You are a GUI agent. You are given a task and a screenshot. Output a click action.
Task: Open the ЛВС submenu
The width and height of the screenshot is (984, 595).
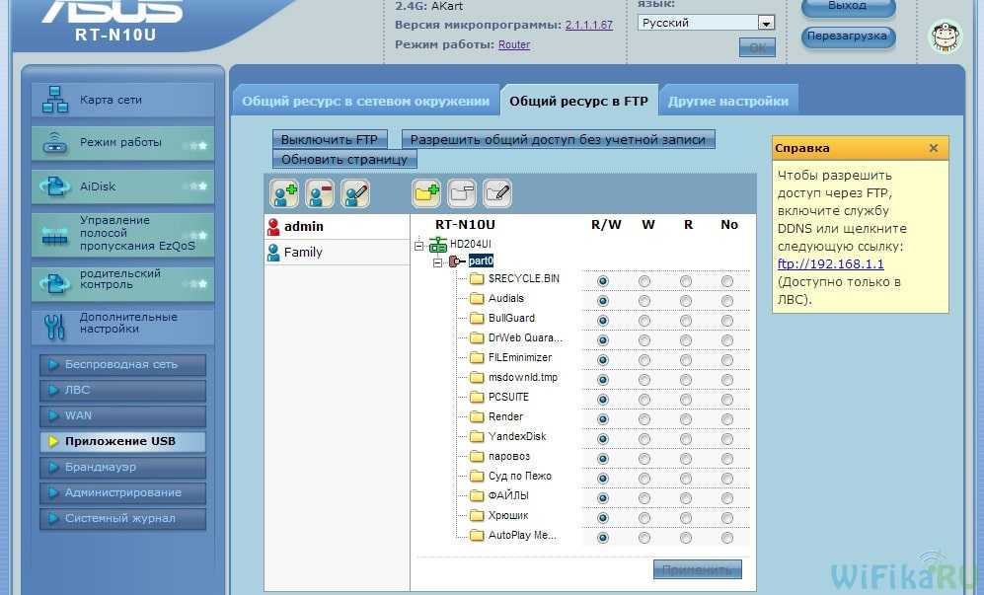123,391
